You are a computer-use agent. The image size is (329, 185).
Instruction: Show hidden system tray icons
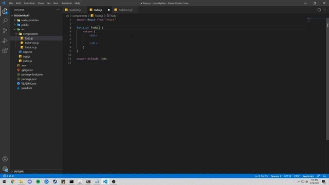tap(299, 181)
